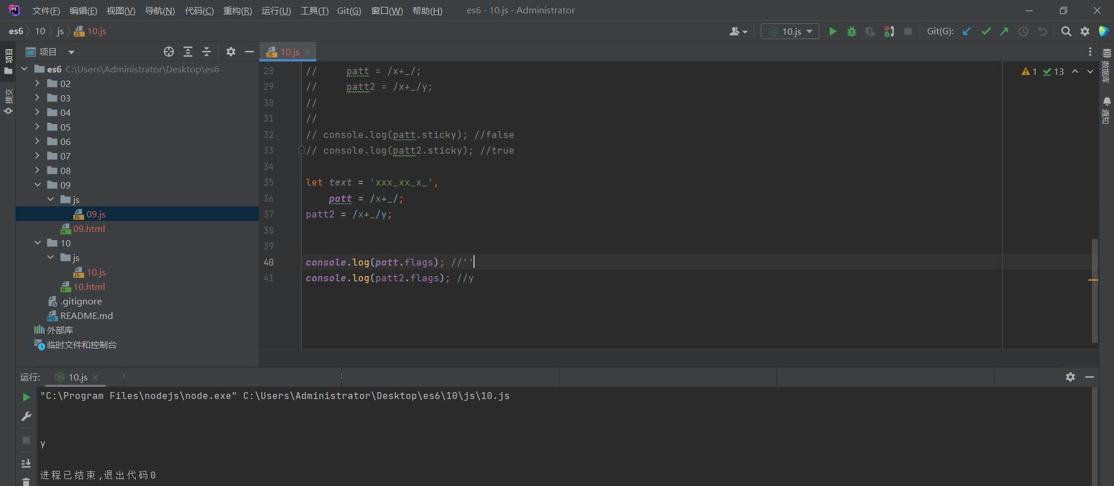1114x486 pixels.
Task: Clear run output with trash icon
Action: coord(26,481)
